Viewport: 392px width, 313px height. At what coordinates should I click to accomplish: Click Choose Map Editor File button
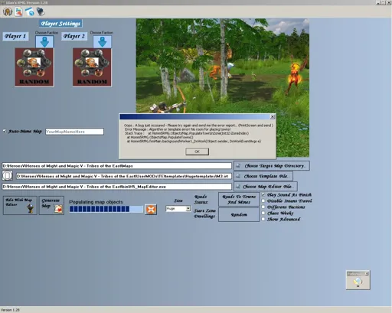(266, 187)
